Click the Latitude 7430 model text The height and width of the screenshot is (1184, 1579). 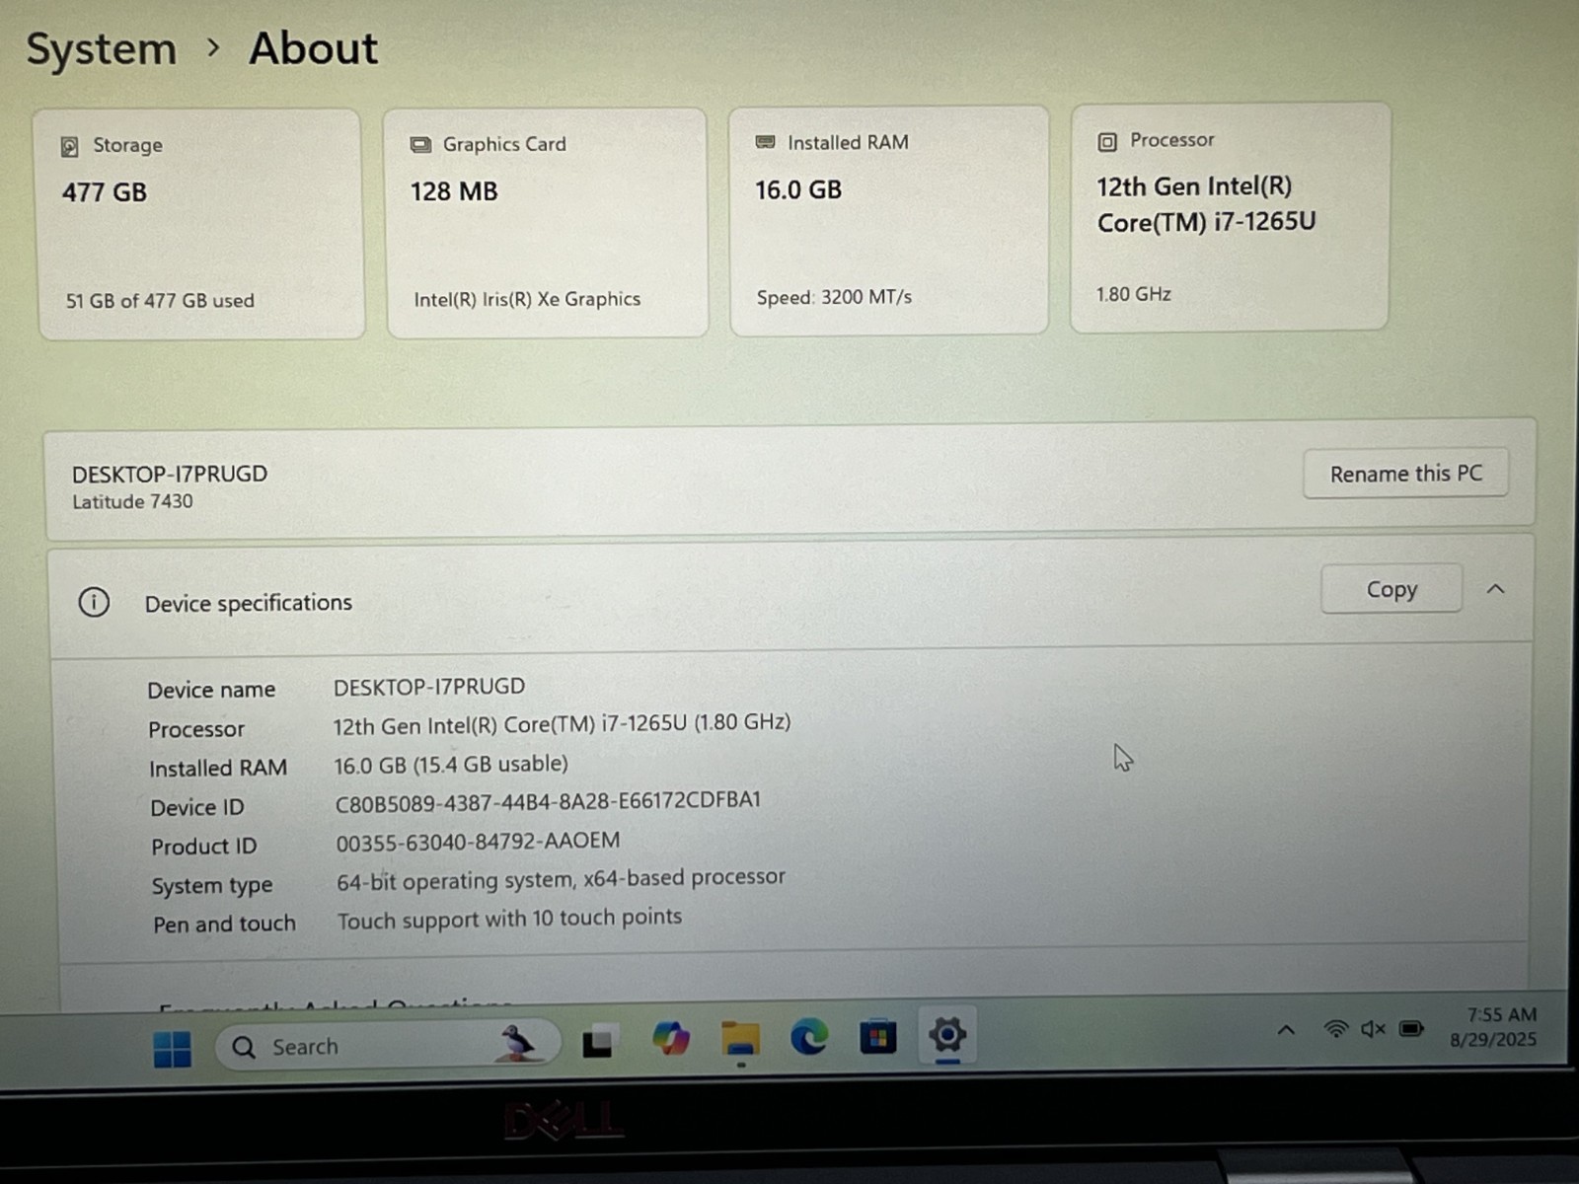pyautogui.click(x=132, y=501)
